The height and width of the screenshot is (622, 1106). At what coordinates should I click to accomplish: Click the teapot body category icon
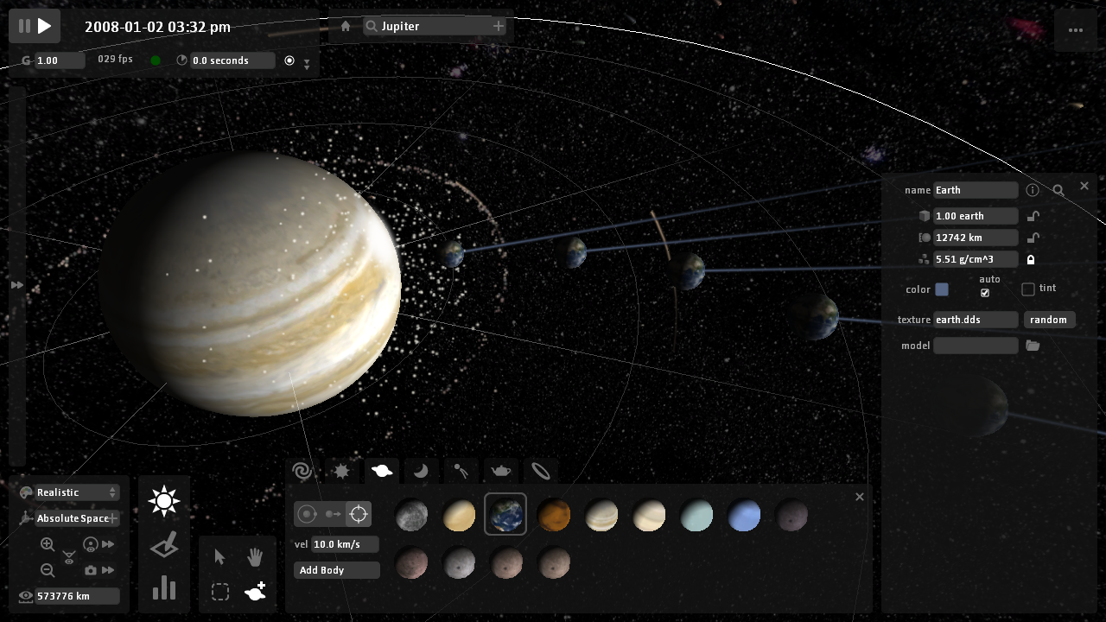(500, 471)
